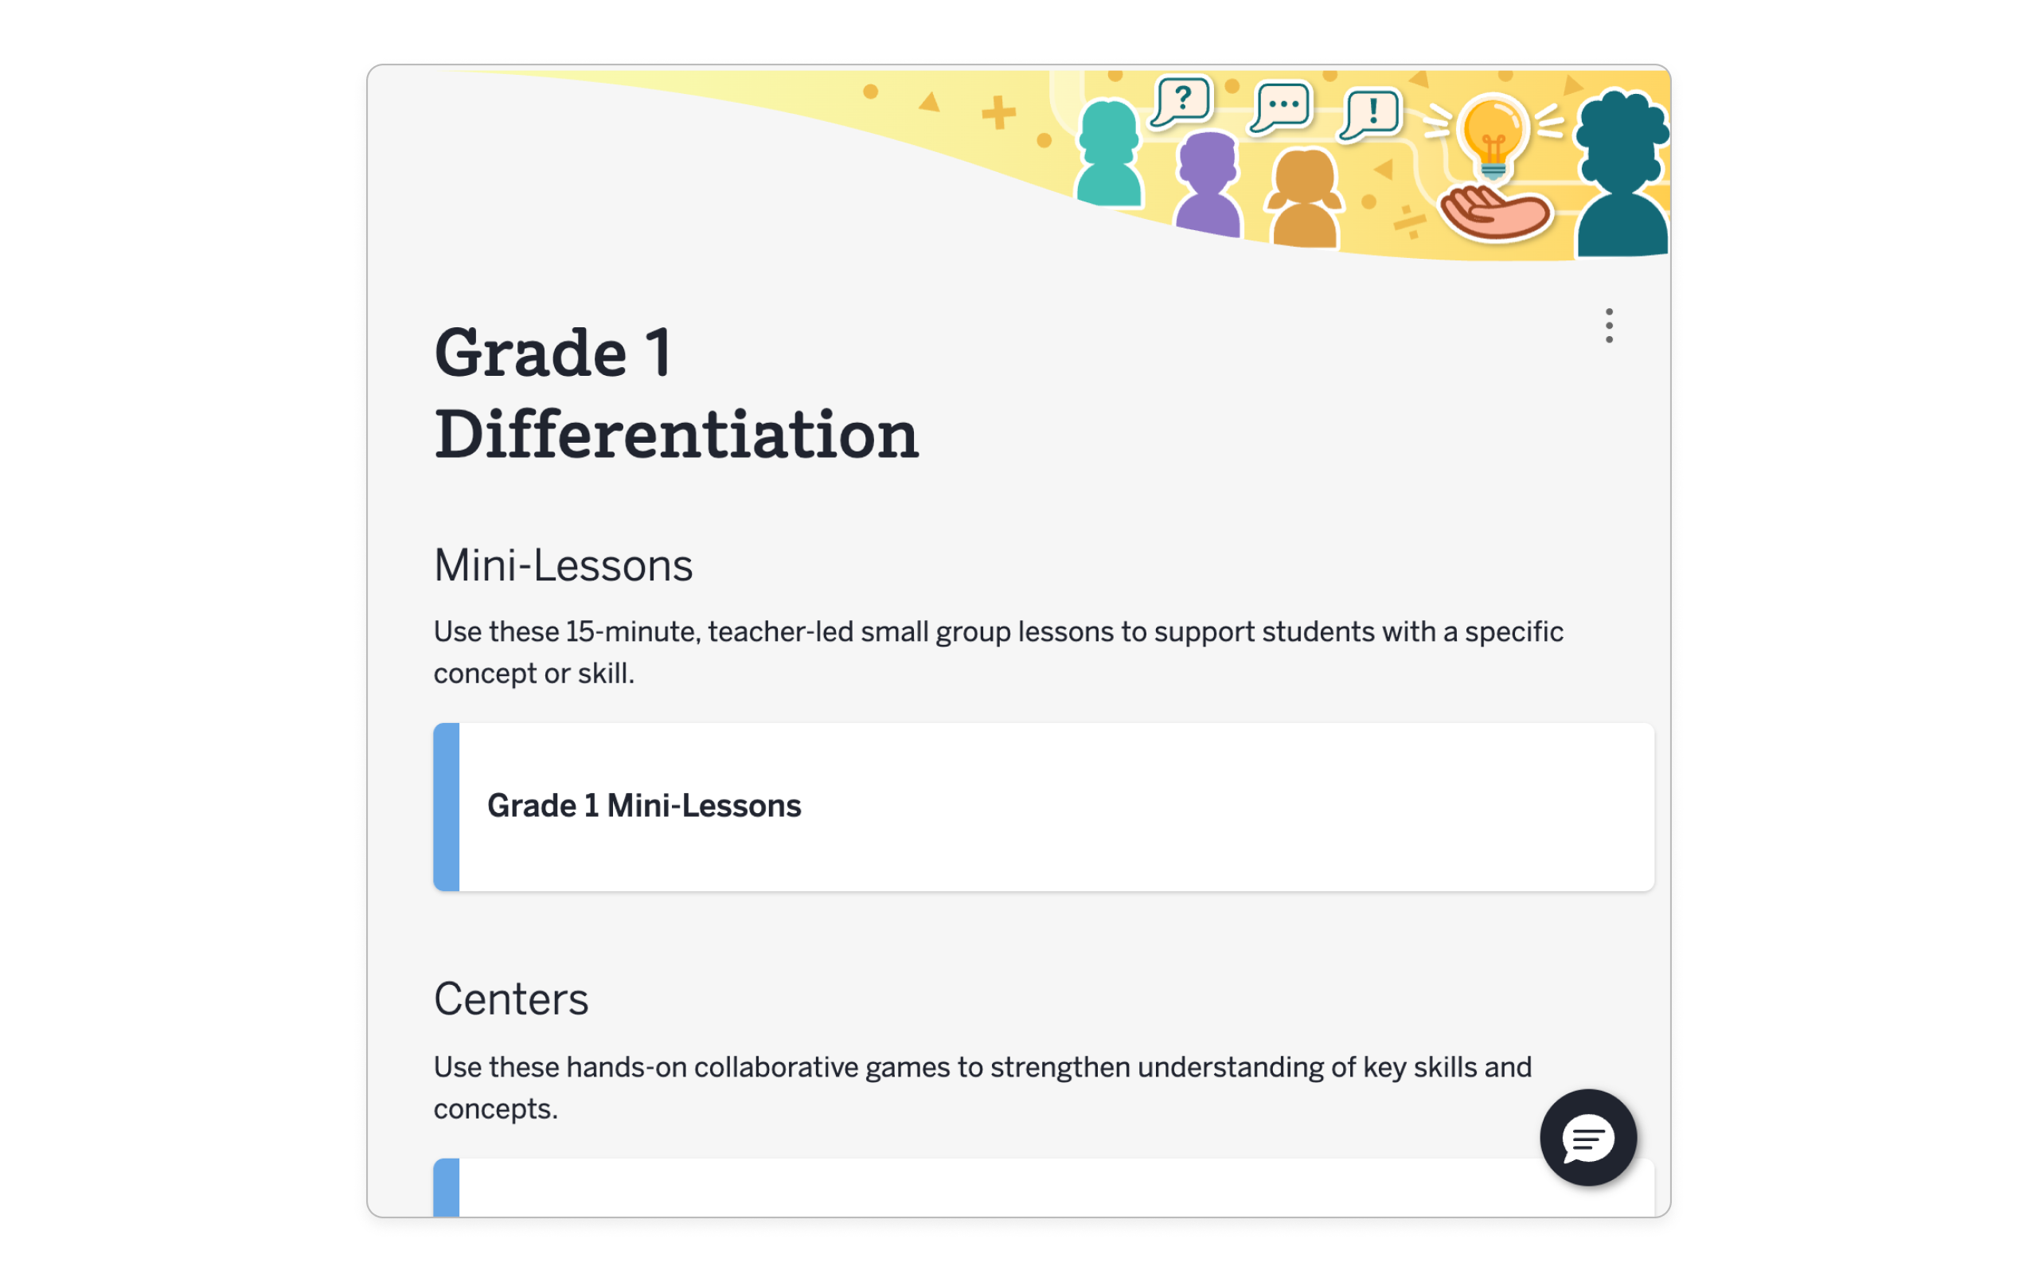Click the Mini-Lessons section heading
The height and width of the screenshot is (1282, 2038).
coord(563,564)
